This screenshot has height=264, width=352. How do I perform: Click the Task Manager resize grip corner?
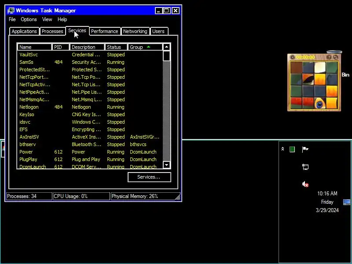coord(178,197)
